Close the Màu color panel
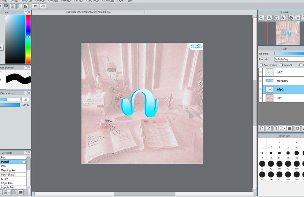 29,12
